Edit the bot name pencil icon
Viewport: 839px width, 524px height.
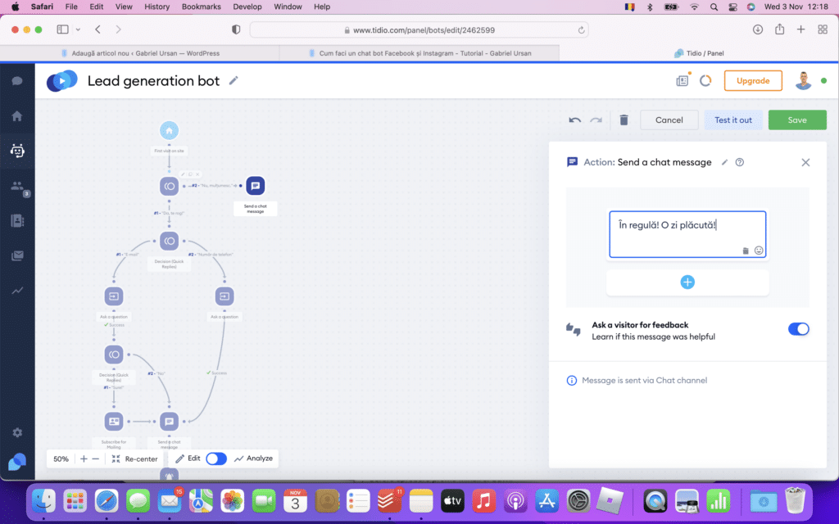tap(234, 81)
